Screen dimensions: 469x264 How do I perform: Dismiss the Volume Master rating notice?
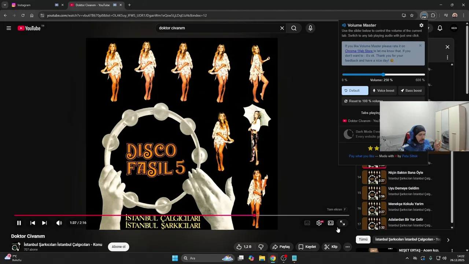coord(420,45)
